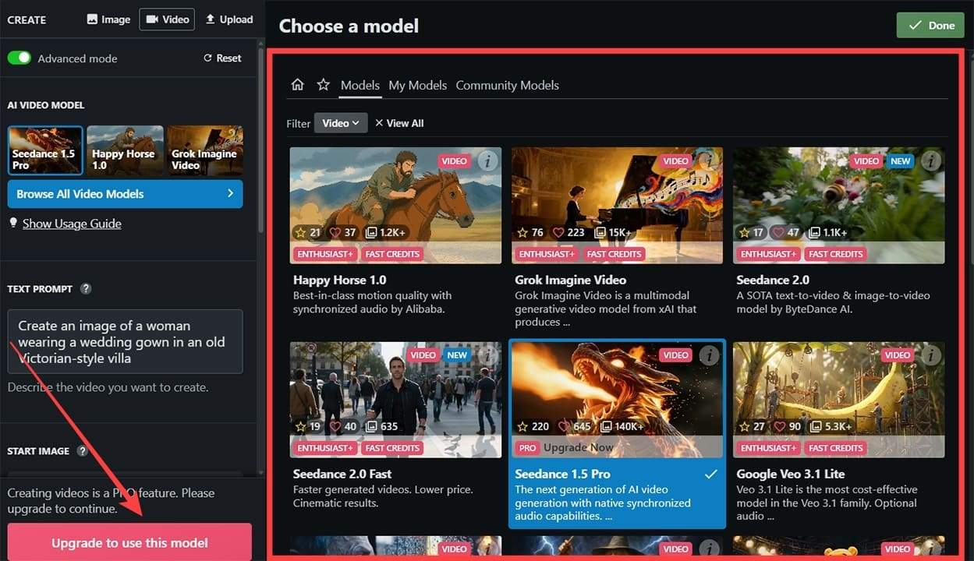Viewport: 974px width, 561px height.
Task: Click Upload at the top
Action: (229, 19)
